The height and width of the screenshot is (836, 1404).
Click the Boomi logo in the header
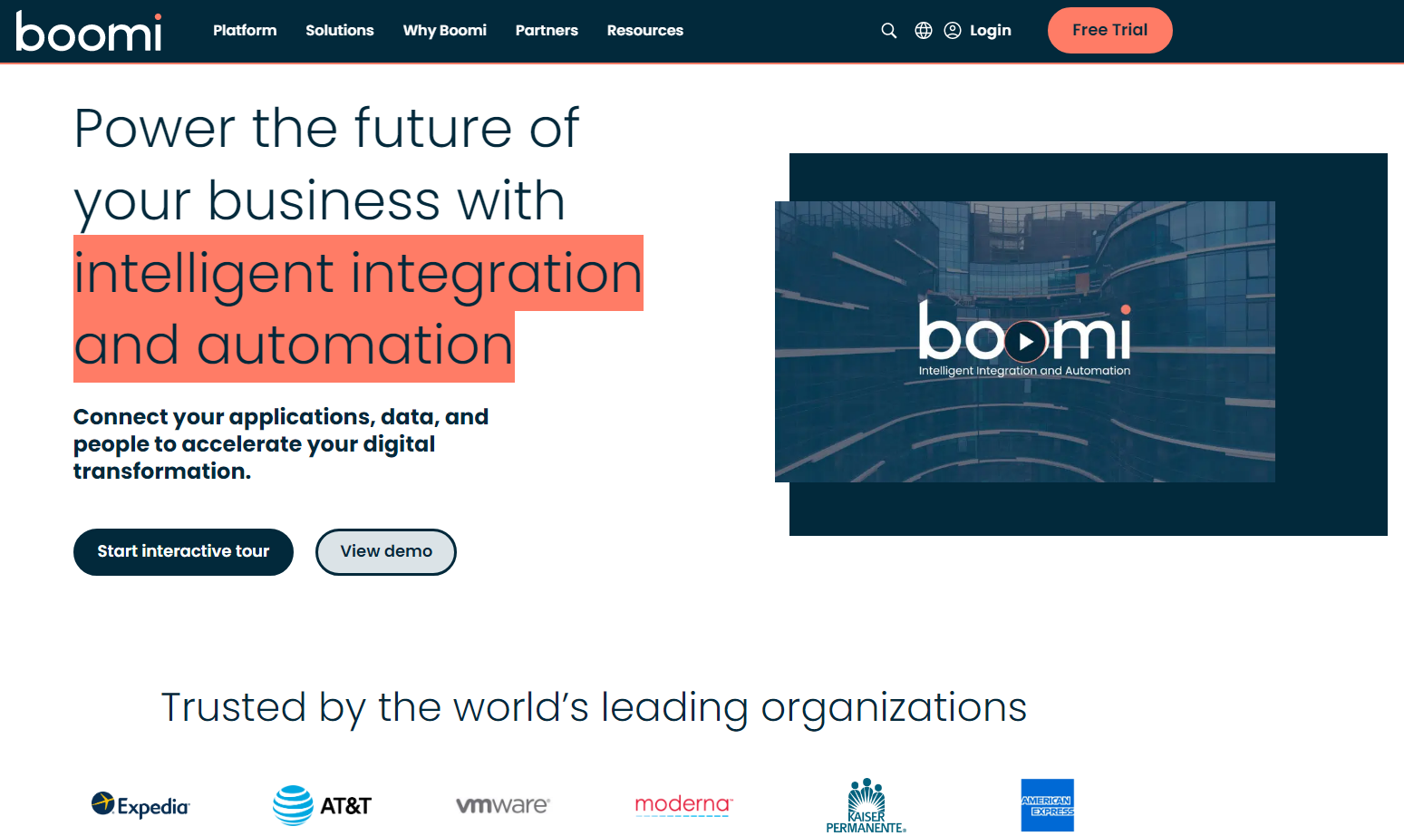[x=89, y=32]
